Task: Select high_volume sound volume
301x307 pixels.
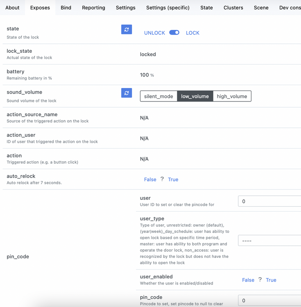Action: pos(232,96)
